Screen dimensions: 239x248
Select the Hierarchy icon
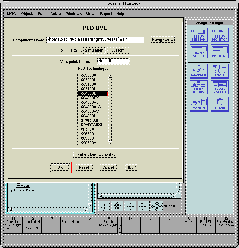pos(199,87)
